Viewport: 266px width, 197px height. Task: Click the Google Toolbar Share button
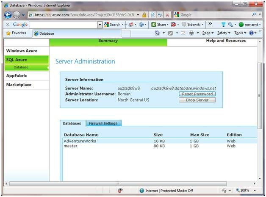coord(159,25)
